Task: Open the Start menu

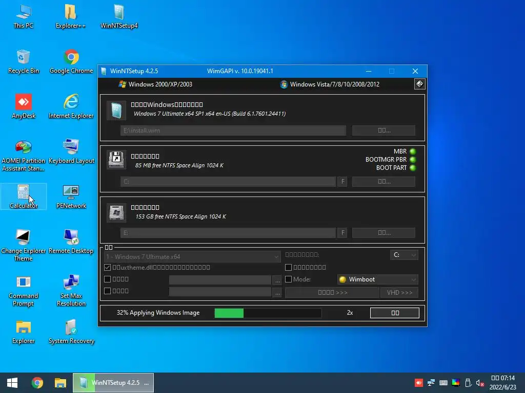Action: click(x=12, y=383)
